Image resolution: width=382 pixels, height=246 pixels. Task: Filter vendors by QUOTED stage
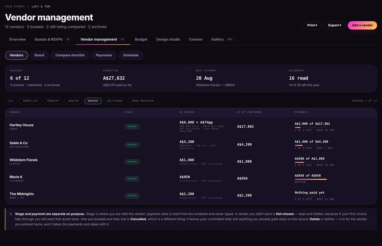click(73, 101)
